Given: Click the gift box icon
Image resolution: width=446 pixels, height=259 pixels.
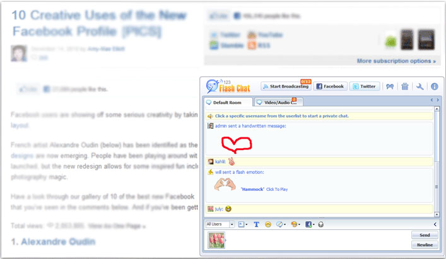Looking at the screenshot, I should [405, 86].
